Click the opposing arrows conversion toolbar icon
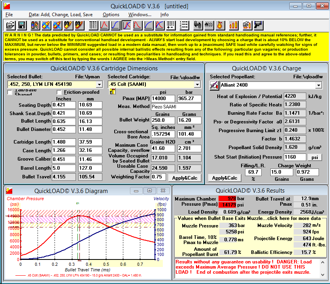The image size is (330, 284). [198, 25]
